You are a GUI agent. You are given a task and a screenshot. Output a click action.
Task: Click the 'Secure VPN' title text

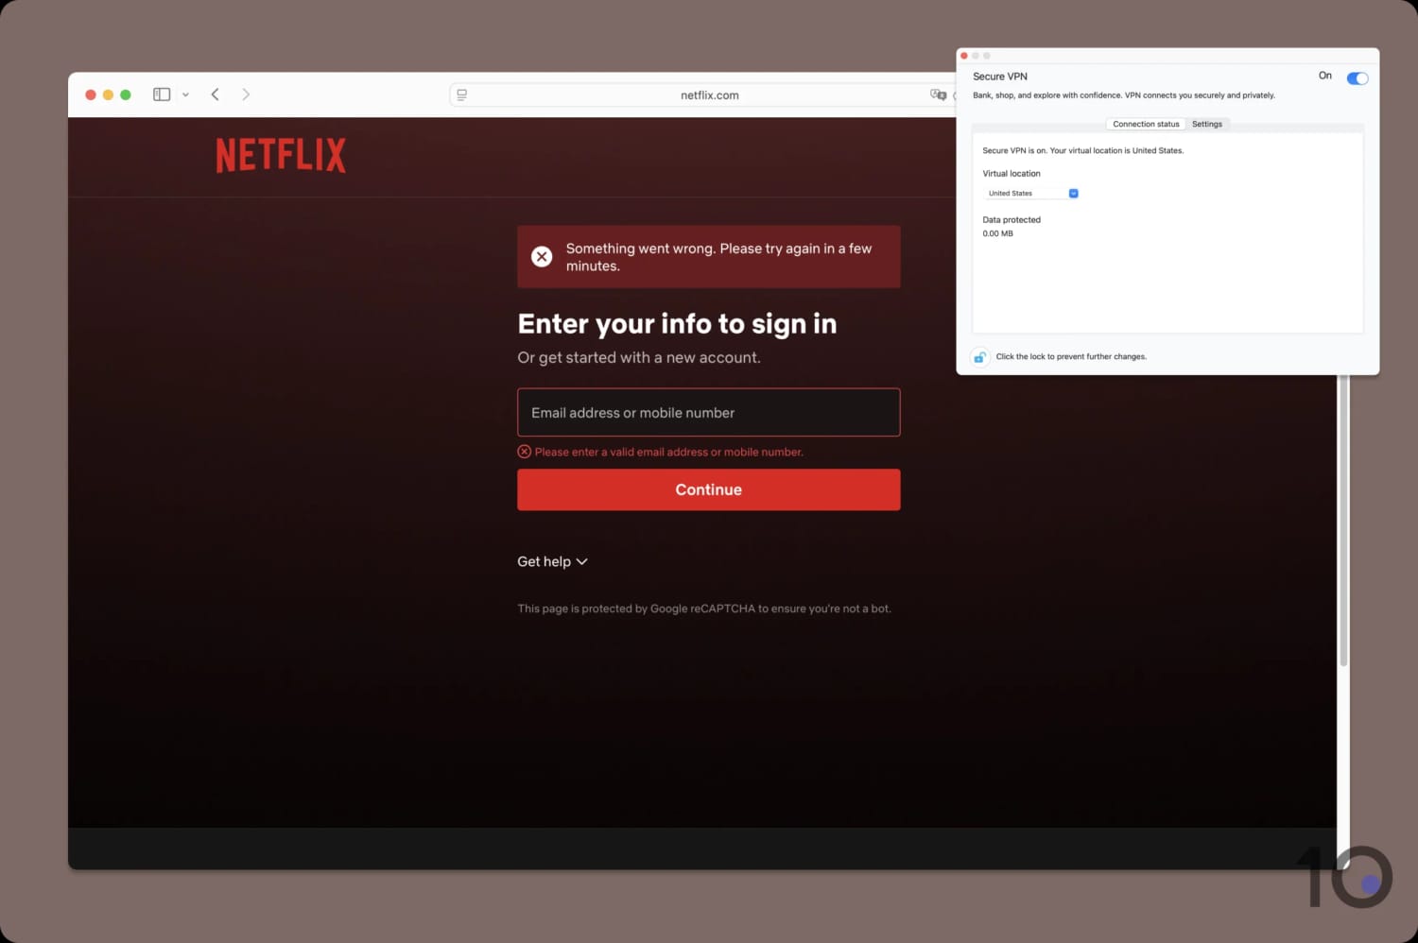1000,77
